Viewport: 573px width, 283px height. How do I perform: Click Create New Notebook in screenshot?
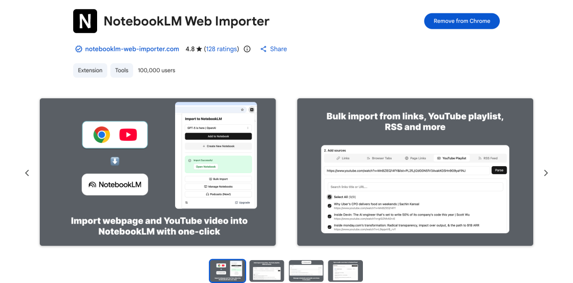pyautogui.click(x=218, y=146)
